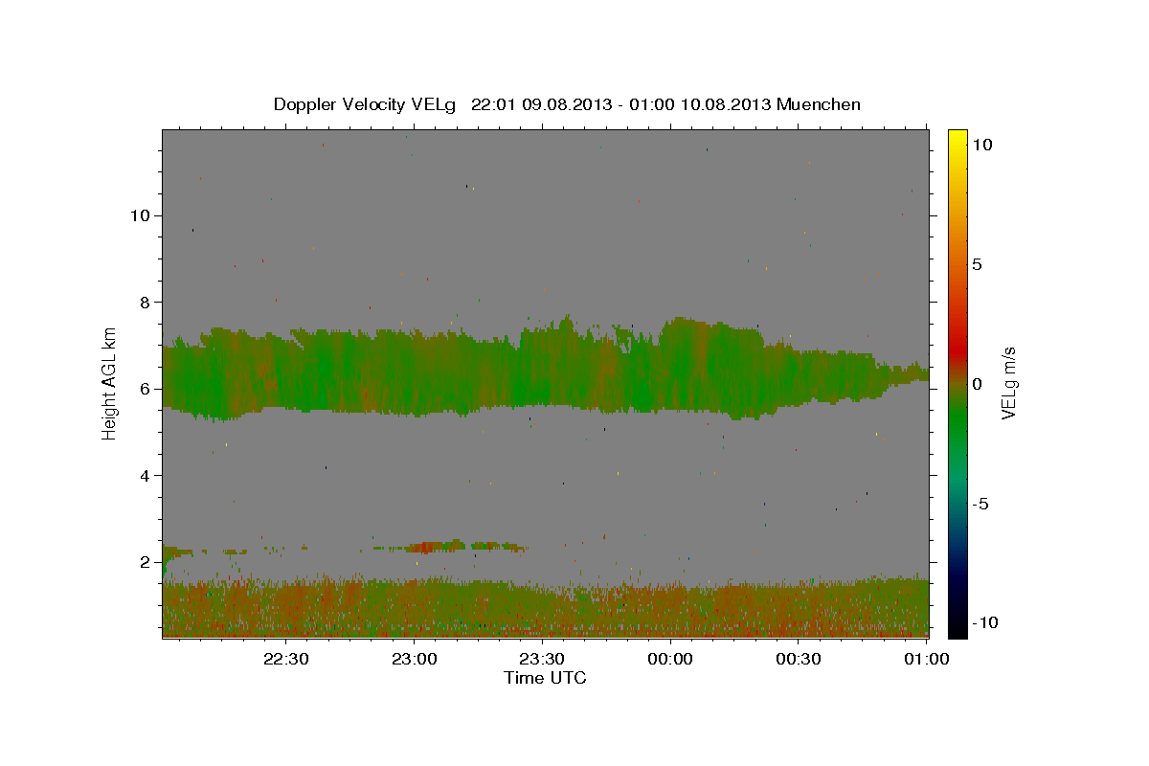Click the colorbar value -10
This screenshot has width=1149, height=766.
pyautogui.click(x=984, y=623)
